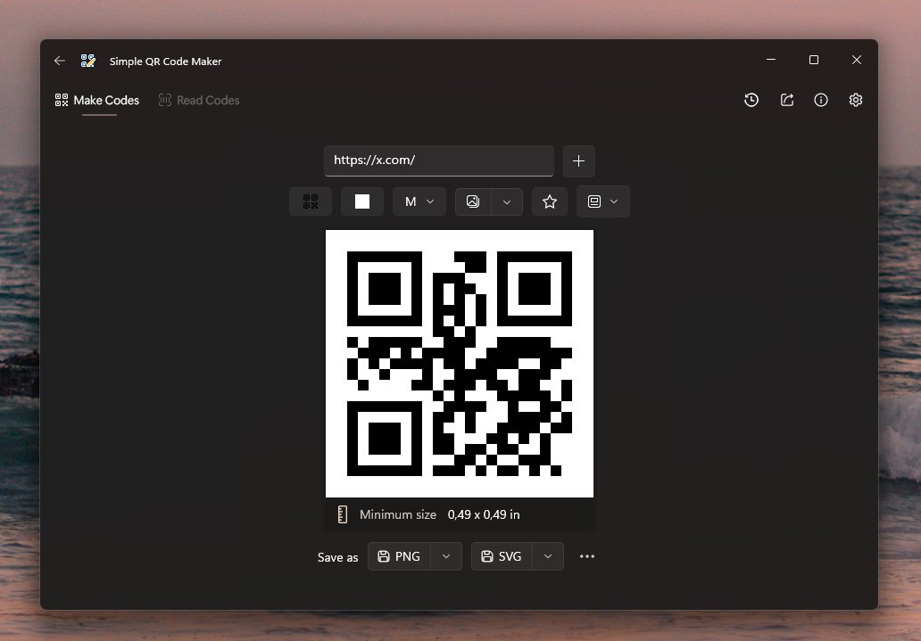Open settings with the gear icon

point(856,100)
